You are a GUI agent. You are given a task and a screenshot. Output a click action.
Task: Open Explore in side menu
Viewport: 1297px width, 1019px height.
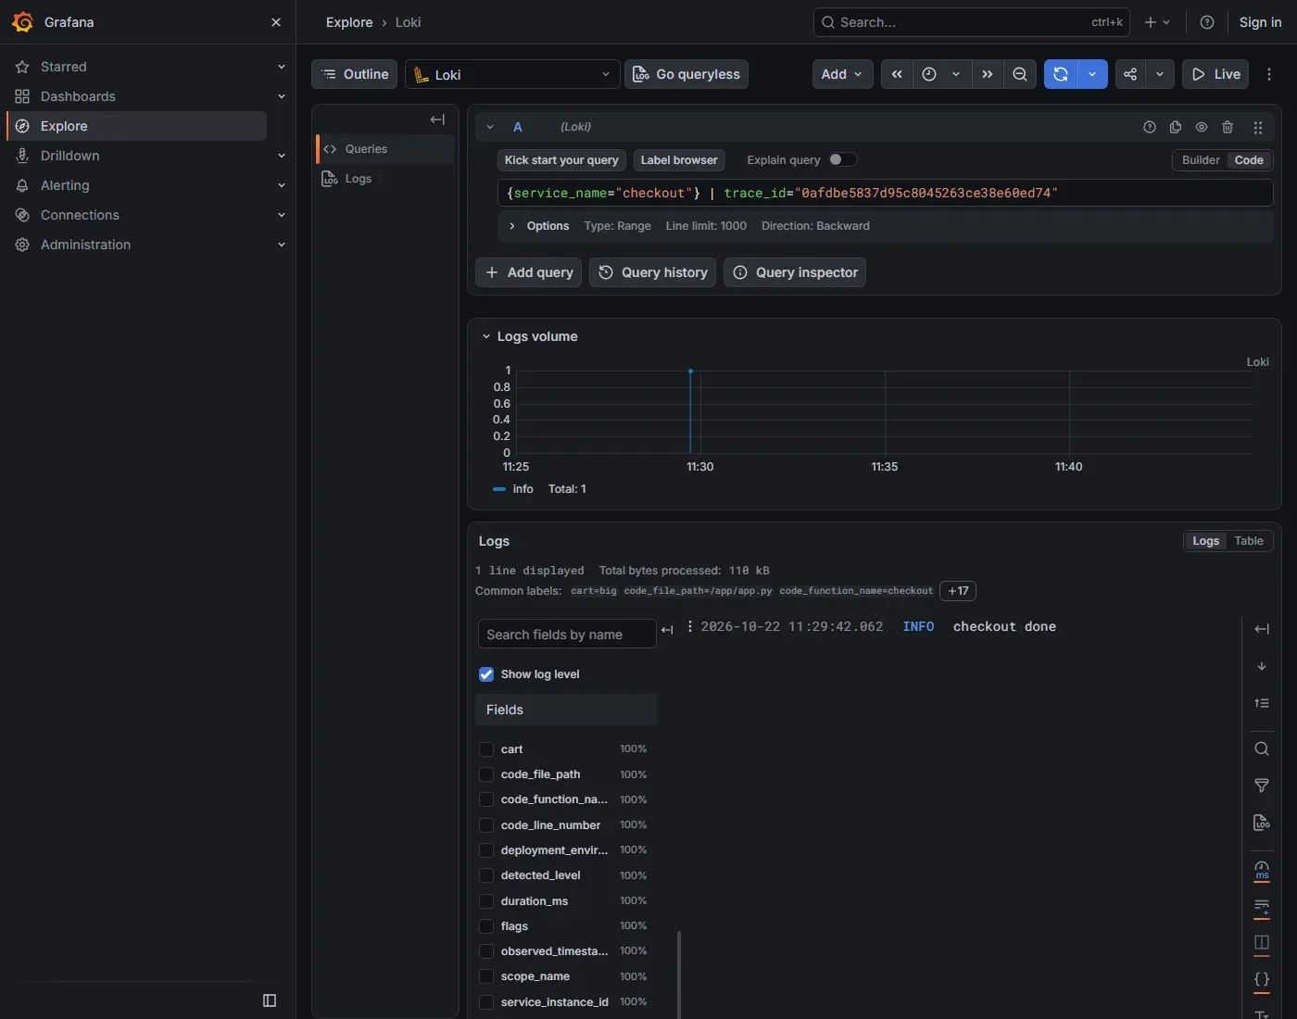137,126
